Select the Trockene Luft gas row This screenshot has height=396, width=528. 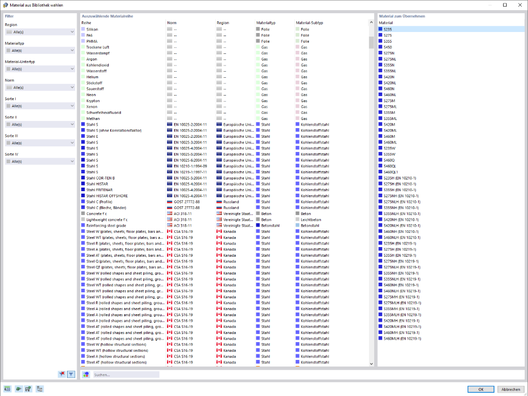click(x=224, y=47)
